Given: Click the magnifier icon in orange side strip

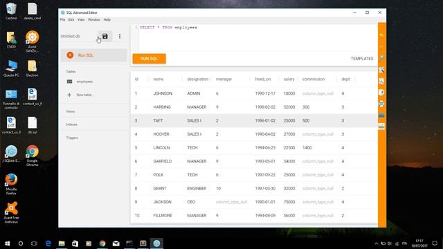Looking at the screenshot, I should pyautogui.click(x=381, y=70).
